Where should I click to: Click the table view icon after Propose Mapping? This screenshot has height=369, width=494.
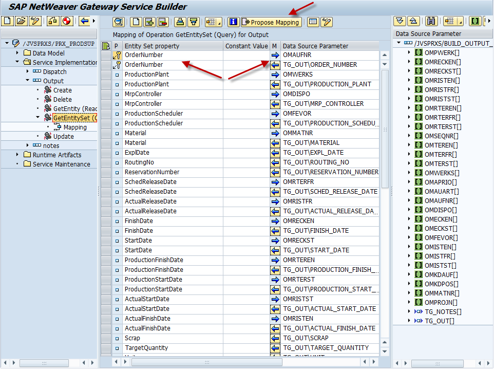tap(313, 22)
